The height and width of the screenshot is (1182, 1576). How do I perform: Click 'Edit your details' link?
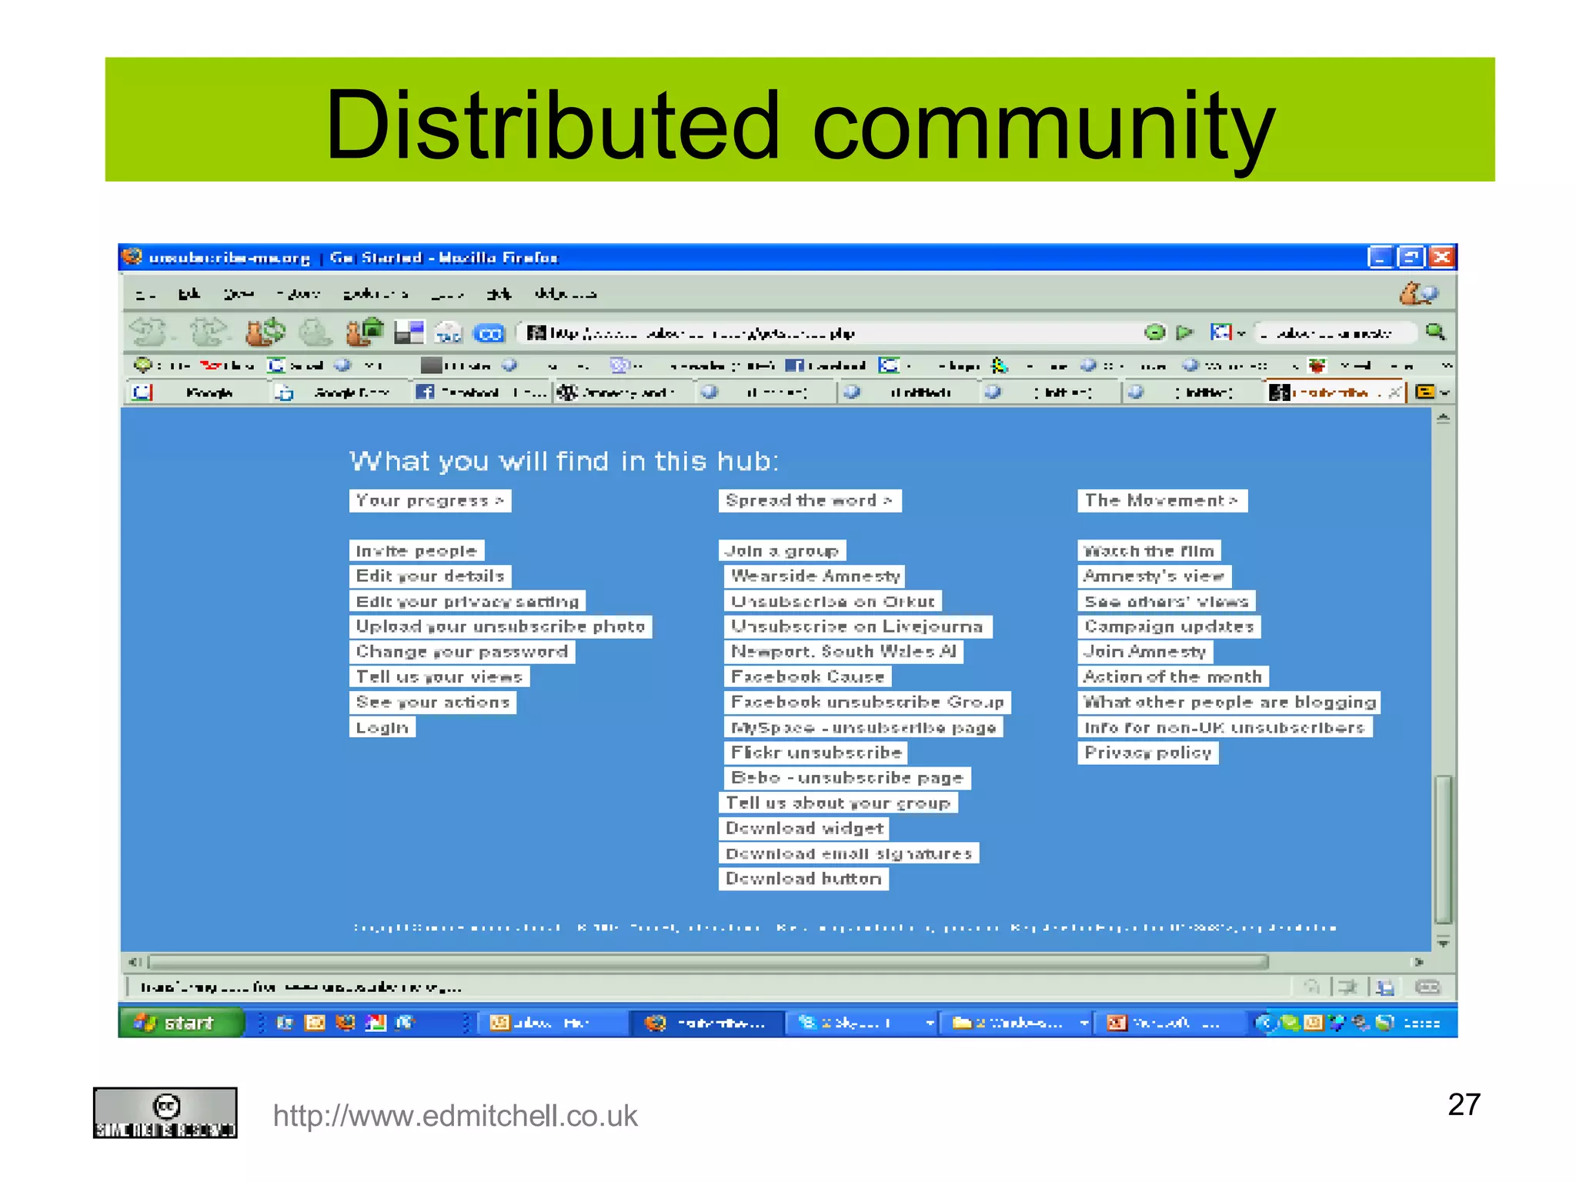point(430,576)
